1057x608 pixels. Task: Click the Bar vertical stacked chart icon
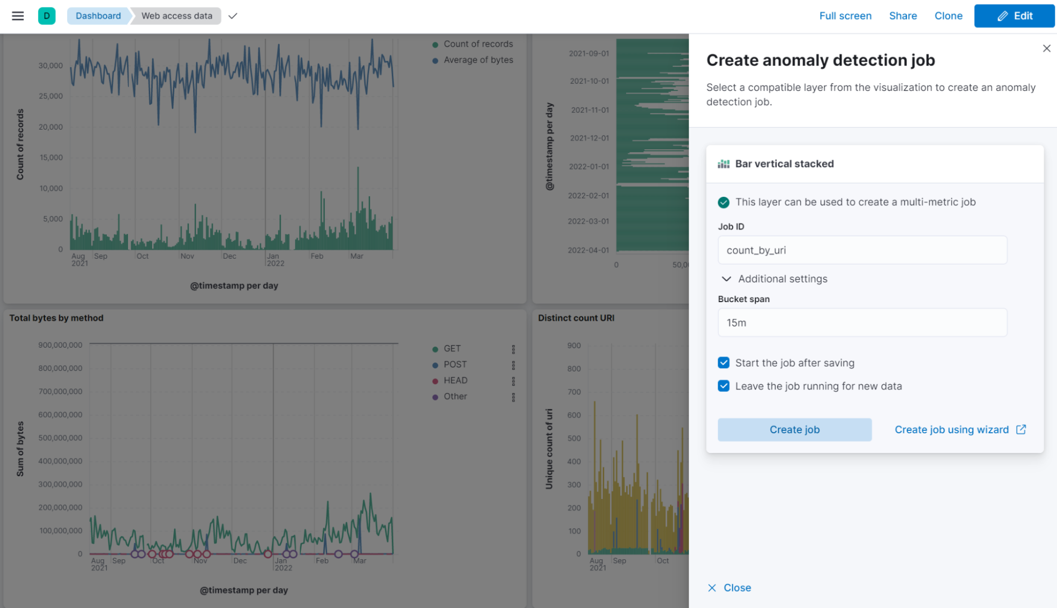[723, 164]
